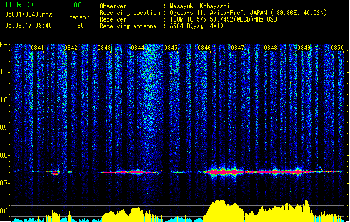Click the meteor count value 30
The image size is (350, 222).
(x=81, y=26)
